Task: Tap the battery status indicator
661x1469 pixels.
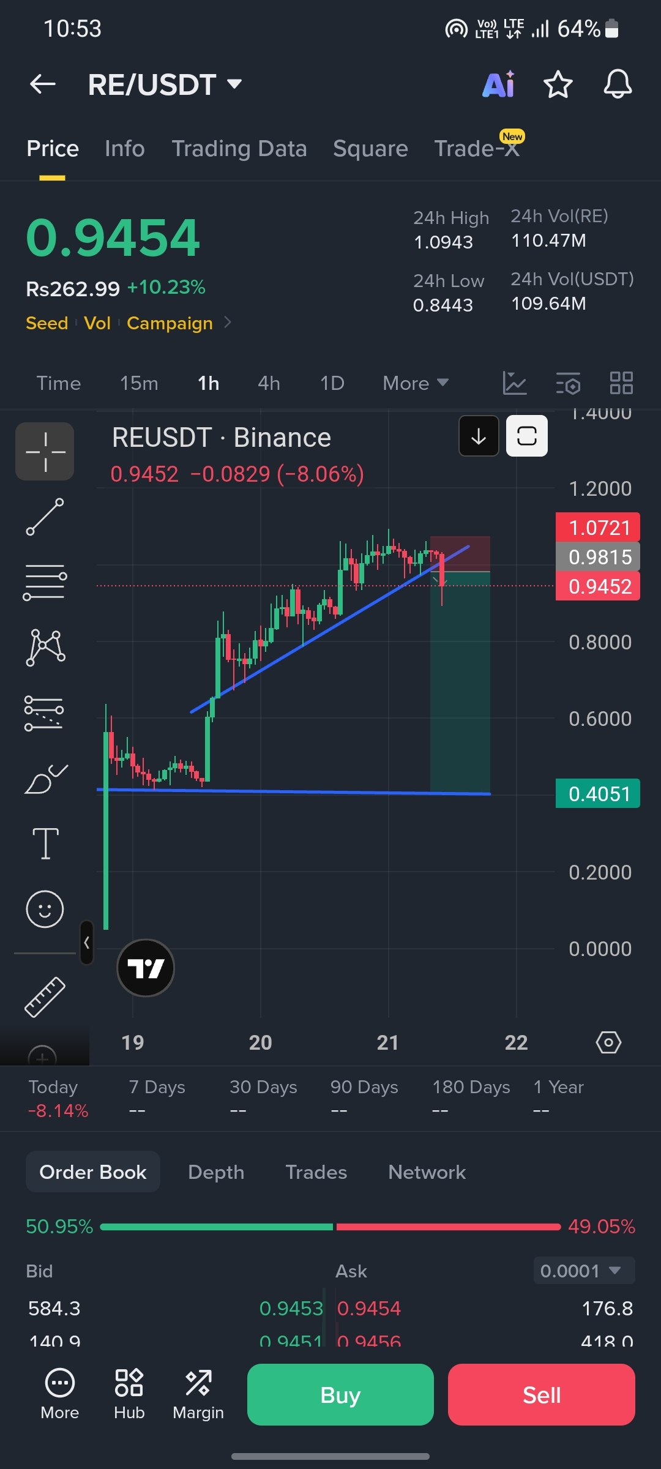Action: click(x=612, y=28)
